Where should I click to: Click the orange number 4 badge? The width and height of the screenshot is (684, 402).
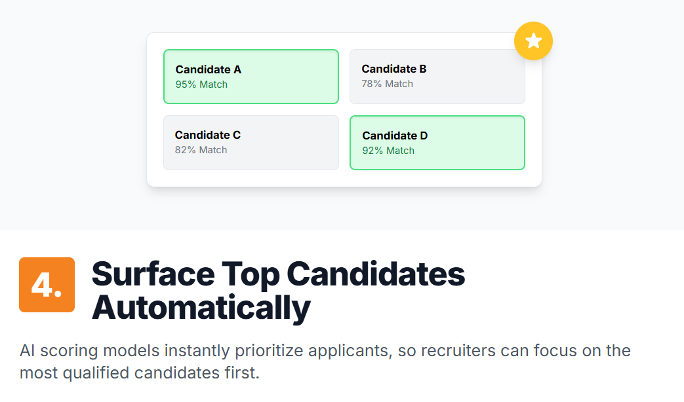47,285
